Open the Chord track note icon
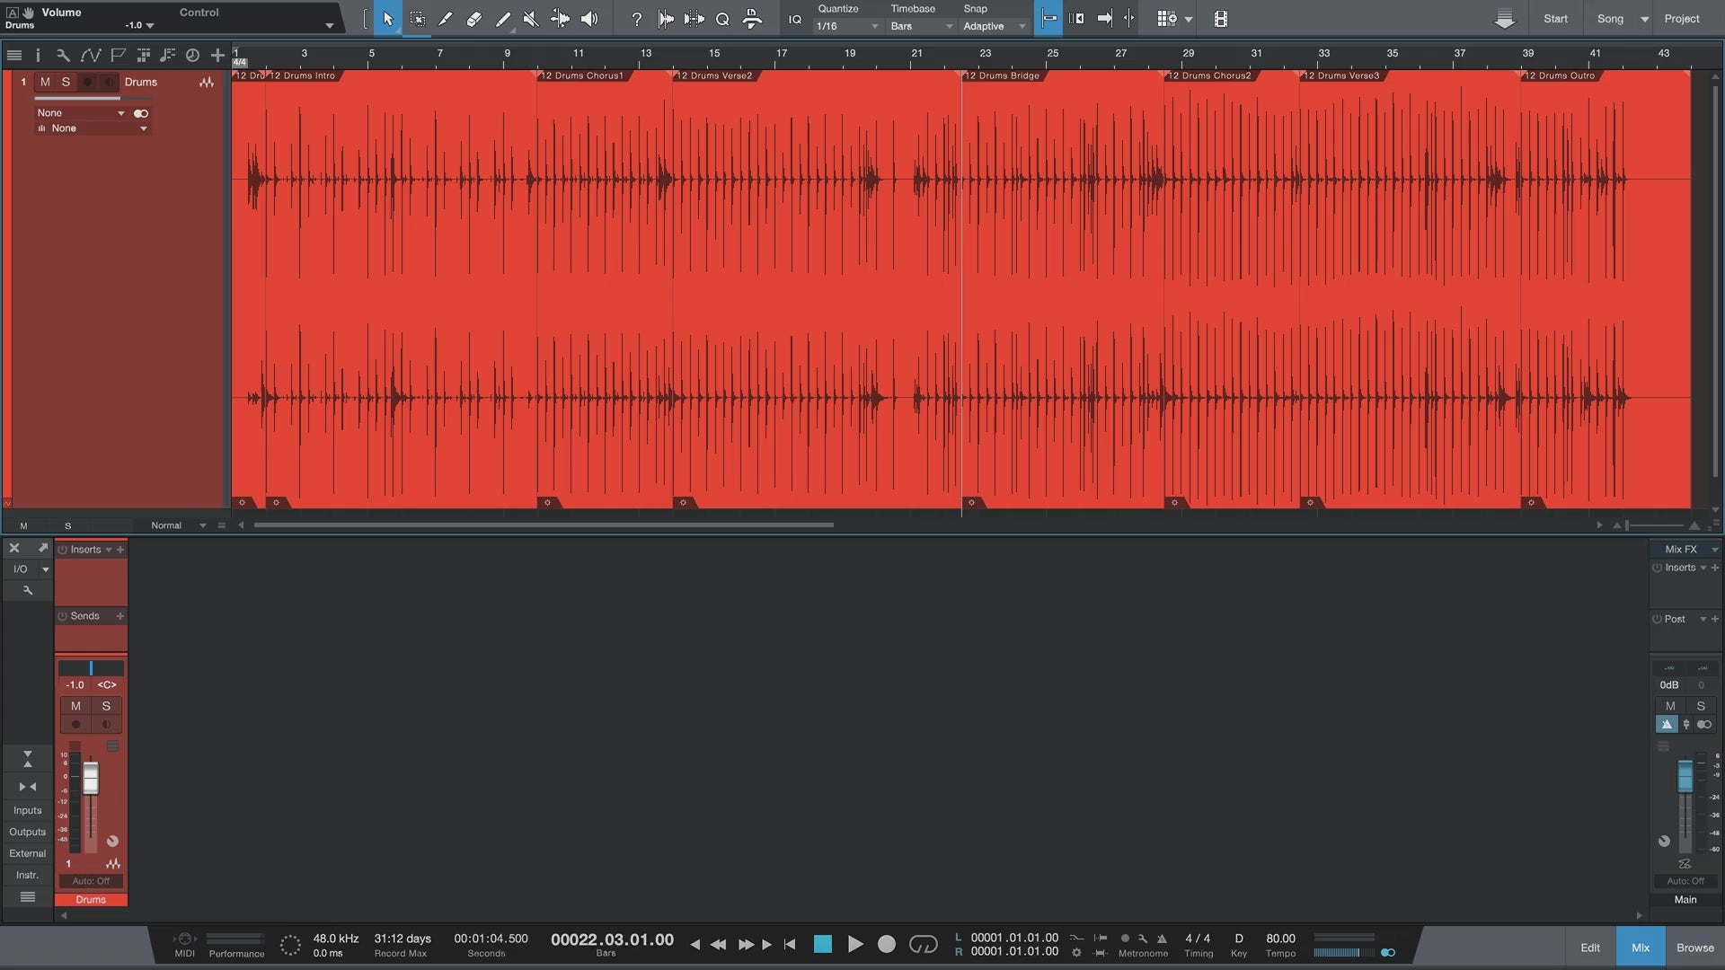The width and height of the screenshot is (1725, 970). click(167, 55)
